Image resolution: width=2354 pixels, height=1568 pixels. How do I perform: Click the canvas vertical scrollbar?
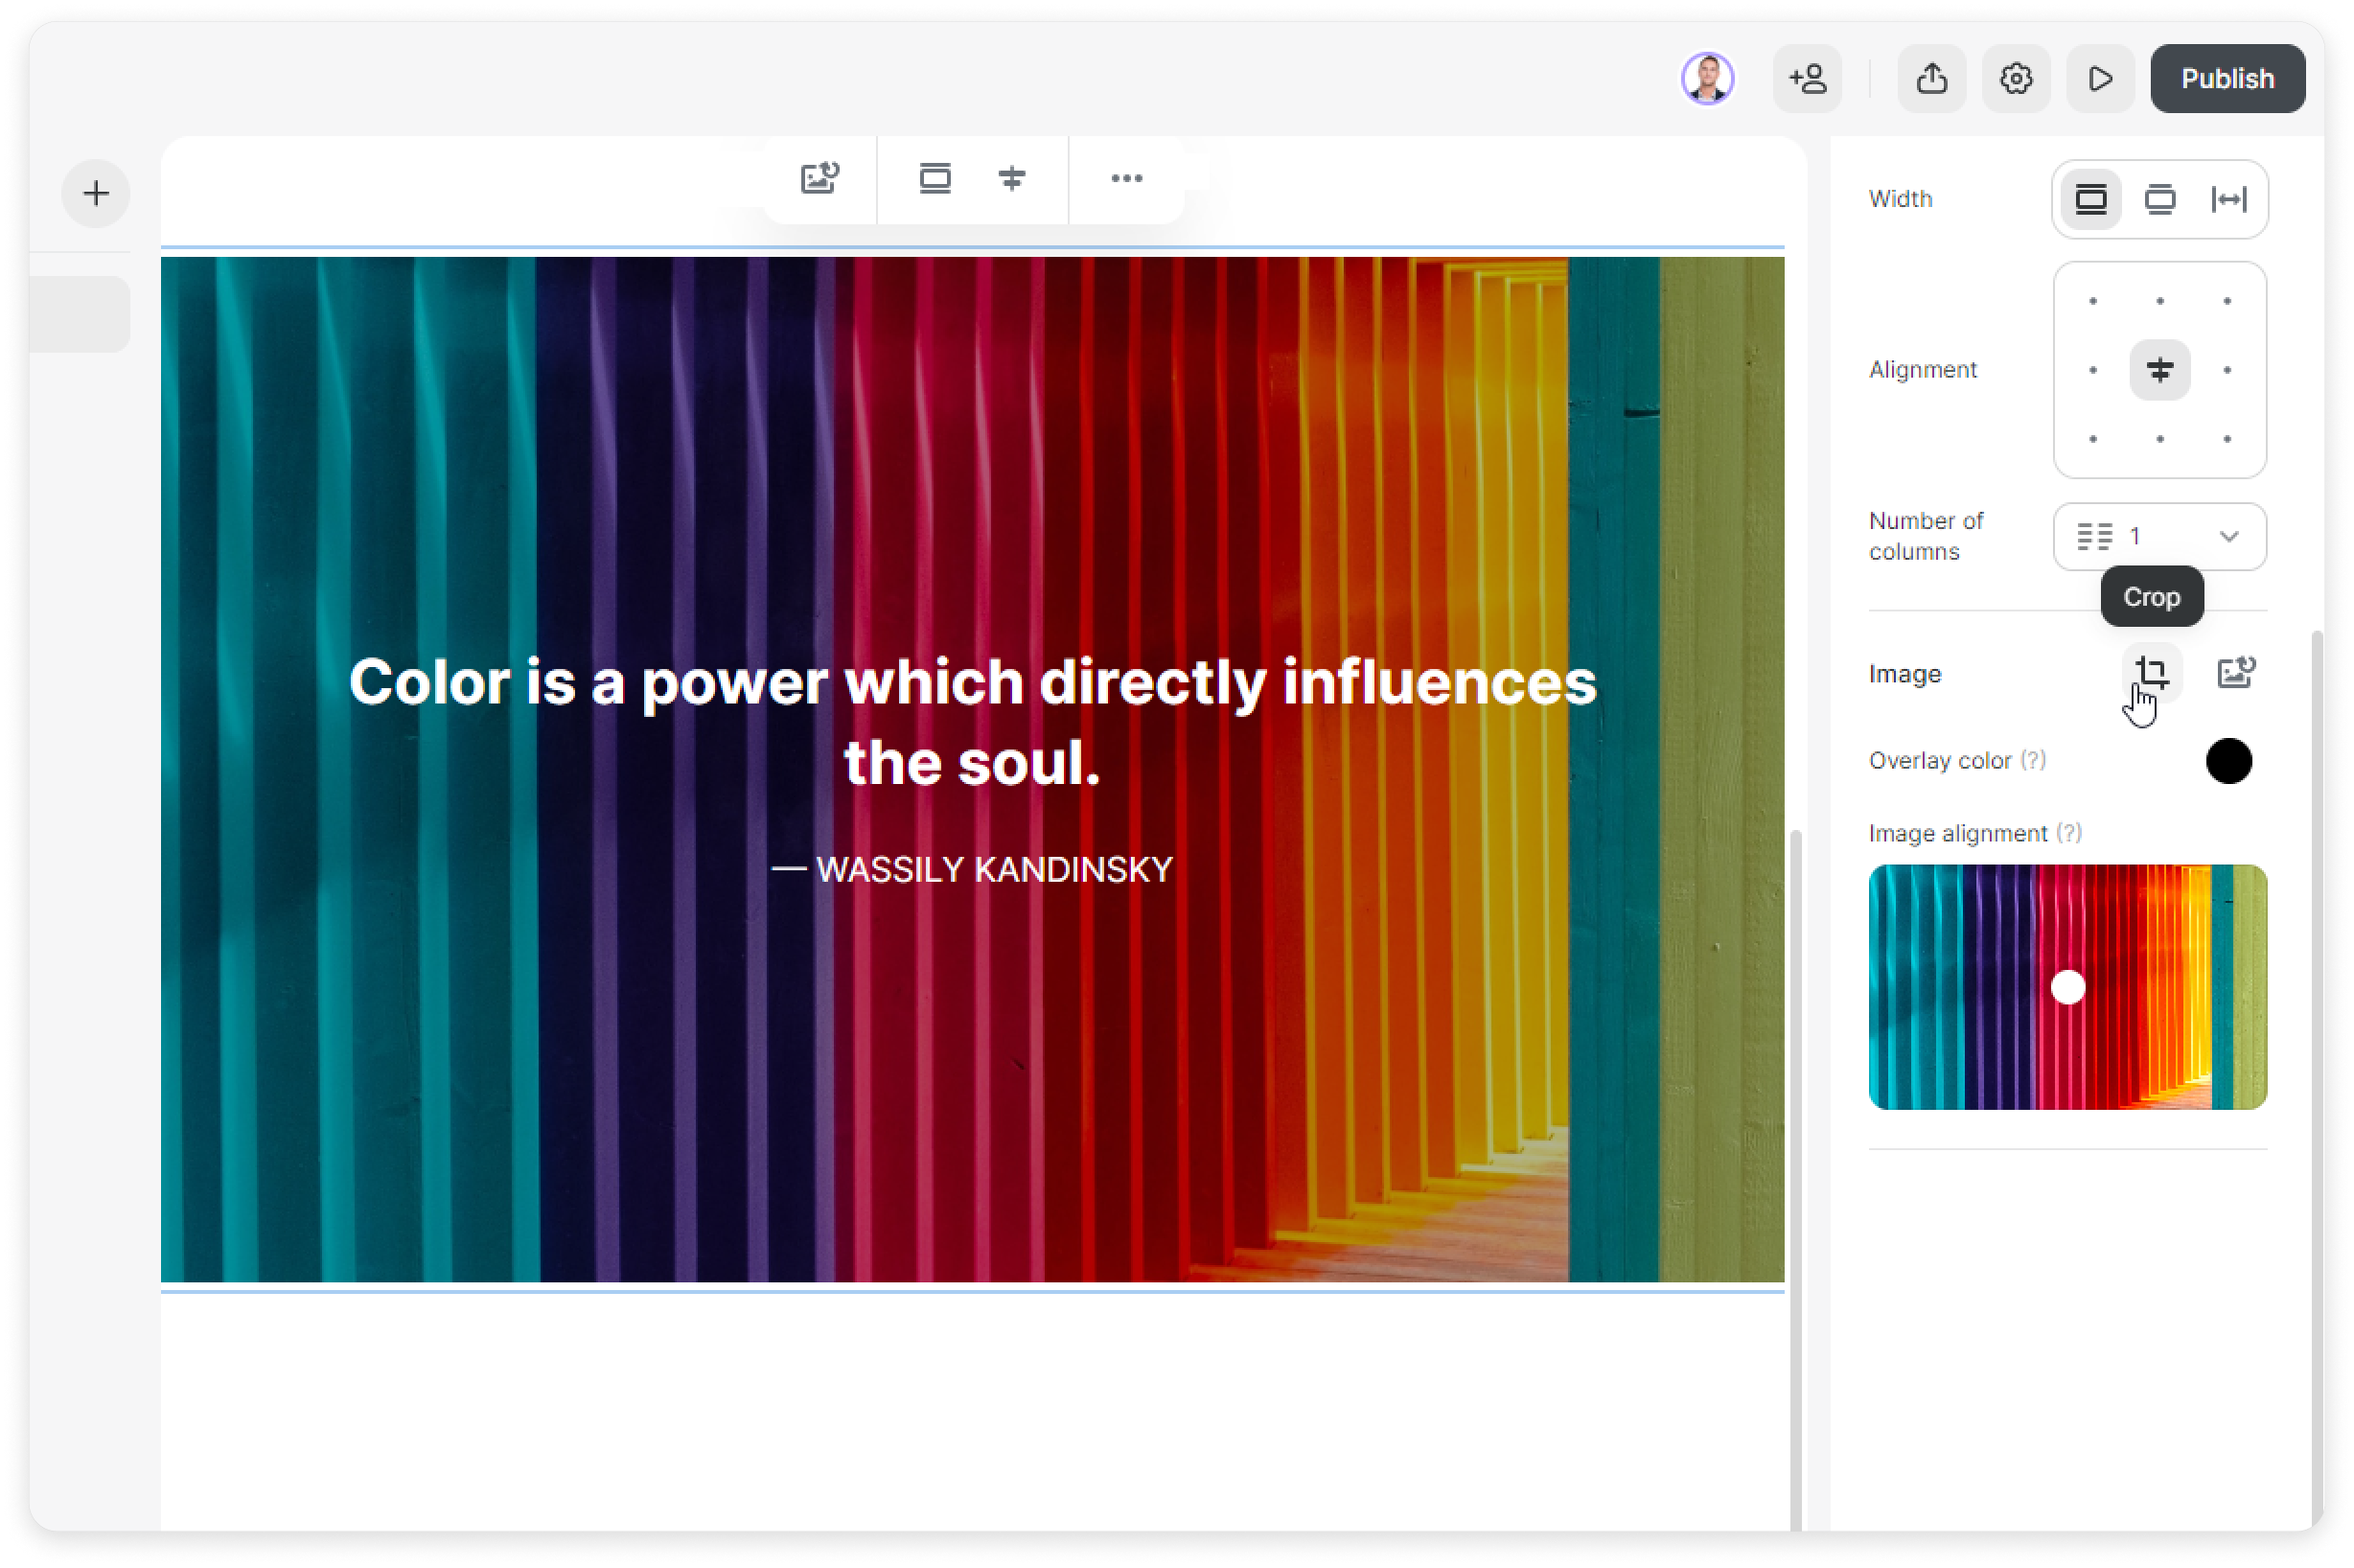[1795, 1178]
